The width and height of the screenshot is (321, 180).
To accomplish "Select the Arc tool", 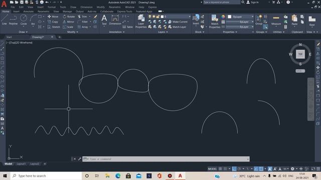I will click(33, 19).
